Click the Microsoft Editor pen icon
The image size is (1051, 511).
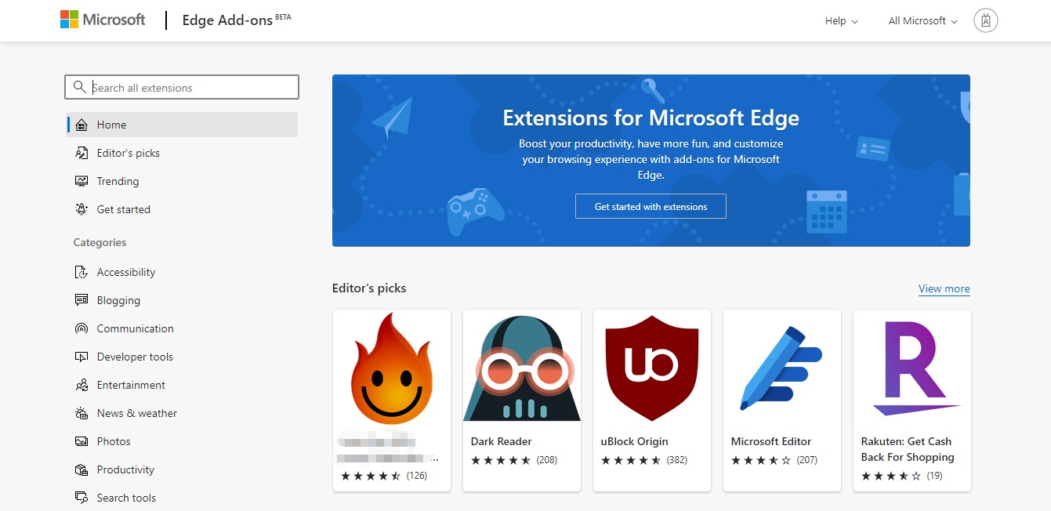pos(781,367)
